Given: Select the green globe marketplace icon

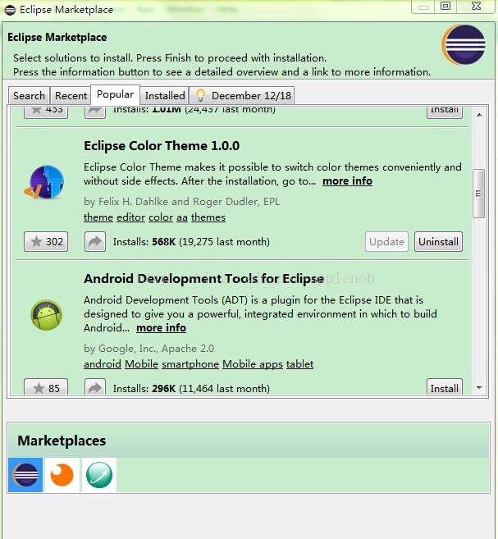Looking at the screenshot, I should 99,475.
